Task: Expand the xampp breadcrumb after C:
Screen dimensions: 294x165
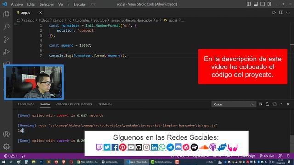Action: [x=29, y=20]
